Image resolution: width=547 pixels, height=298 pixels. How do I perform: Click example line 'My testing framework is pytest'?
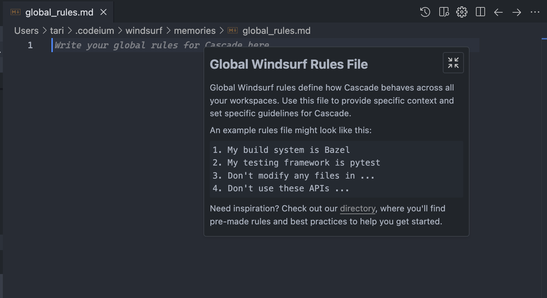coord(296,163)
